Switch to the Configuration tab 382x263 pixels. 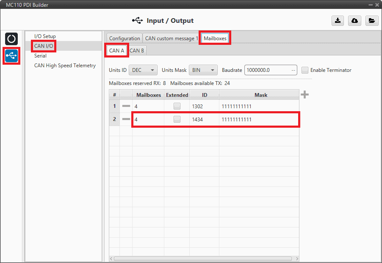pos(125,38)
